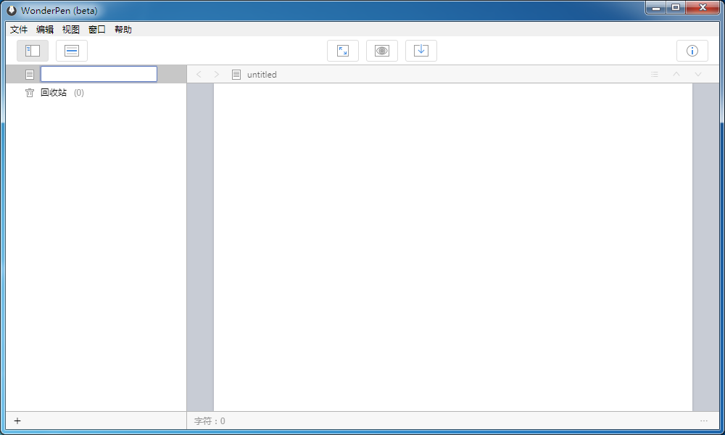
Task: Toggle the document list view button
Action: [x=72, y=51]
